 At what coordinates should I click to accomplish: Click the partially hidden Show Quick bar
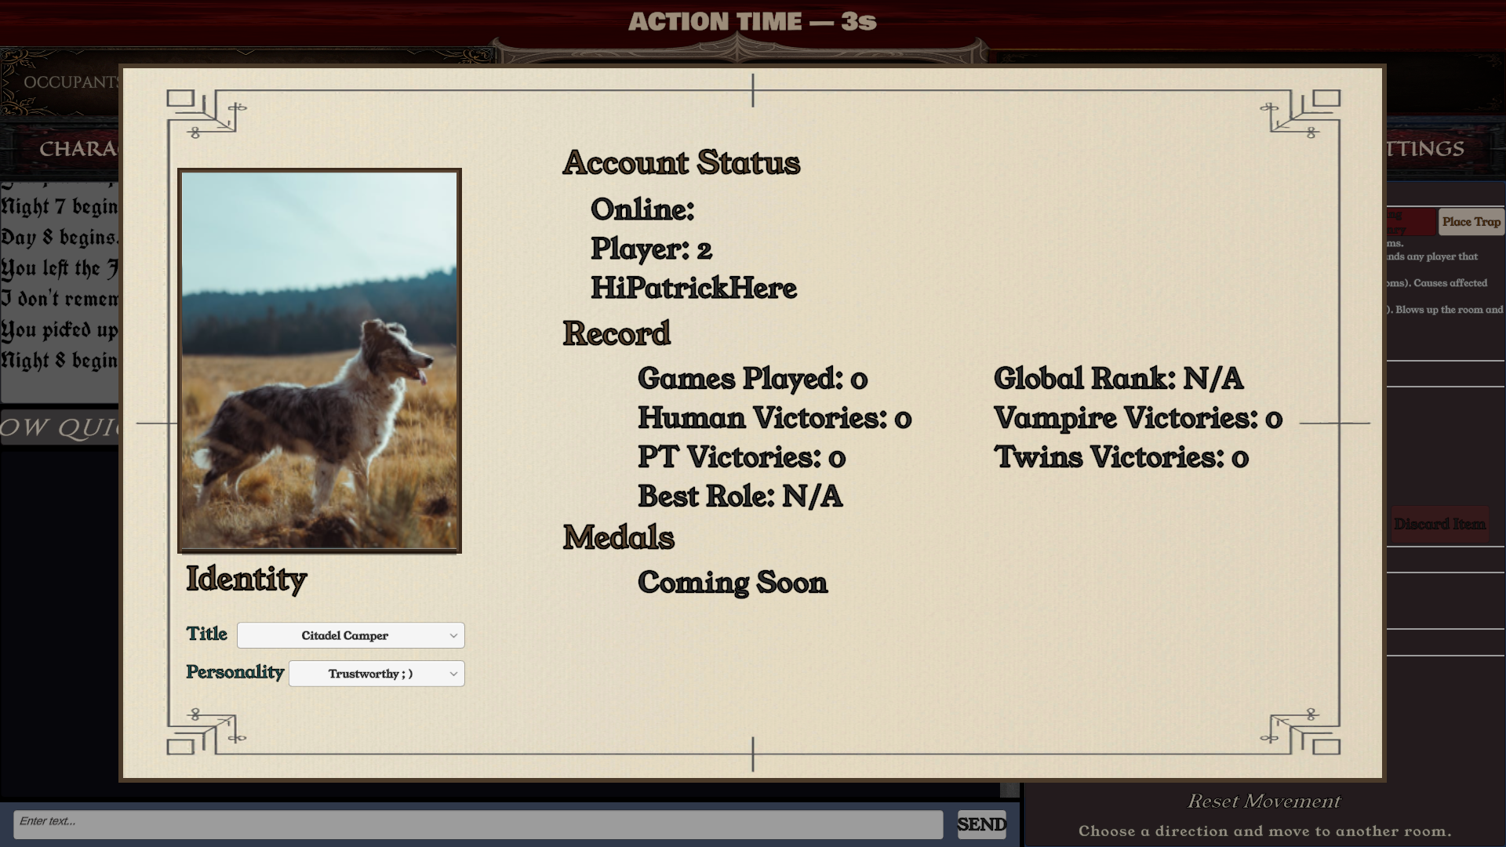tap(60, 427)
